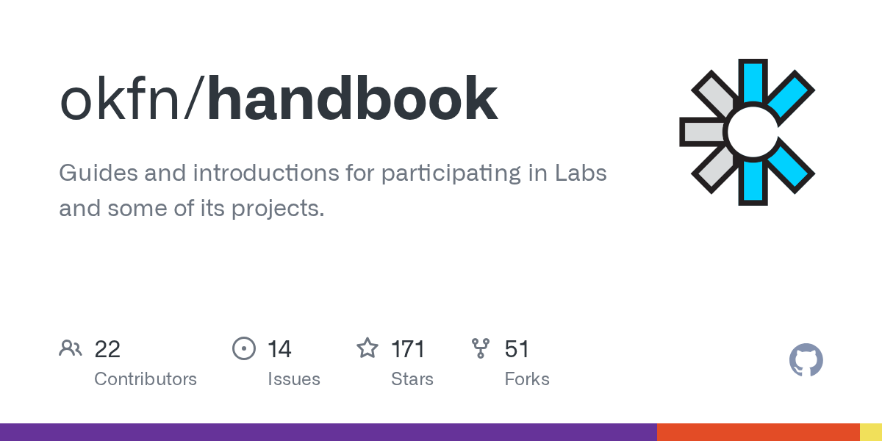
Task: Click the orange language bar segment
Action: [758, 432]
